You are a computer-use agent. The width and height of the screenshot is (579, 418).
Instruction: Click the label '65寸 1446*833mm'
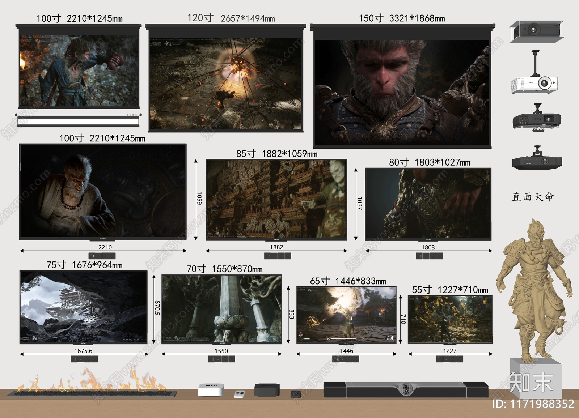348,281
